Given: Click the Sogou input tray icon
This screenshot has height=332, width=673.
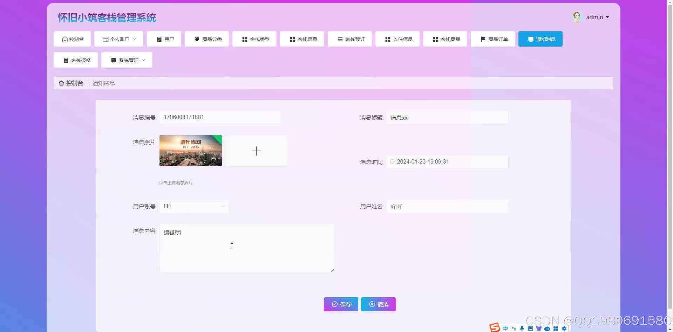Looking at the screenshot, I should (494, 328).
